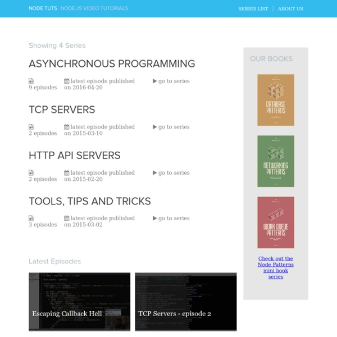This screenshot has height=337, width=337.
Task: Click play icon for Asynchronous Programming series
Action: 154,81
